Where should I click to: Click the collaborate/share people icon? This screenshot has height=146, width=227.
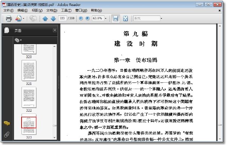(x=19, y=18)
